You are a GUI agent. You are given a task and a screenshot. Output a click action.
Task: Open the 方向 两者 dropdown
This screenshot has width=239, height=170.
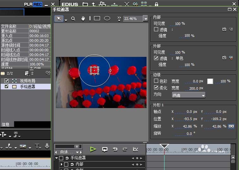point(188,95)
